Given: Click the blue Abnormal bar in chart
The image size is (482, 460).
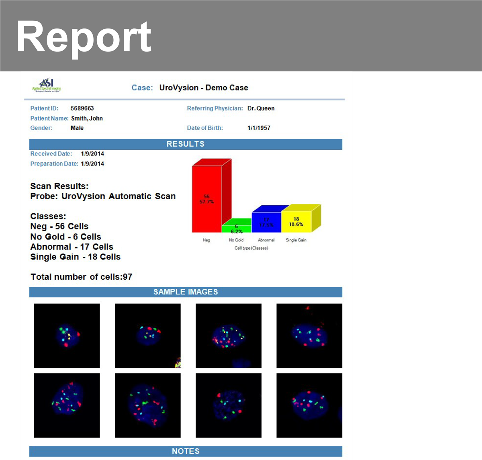Looking at the screenshot, I should point(266,219).
